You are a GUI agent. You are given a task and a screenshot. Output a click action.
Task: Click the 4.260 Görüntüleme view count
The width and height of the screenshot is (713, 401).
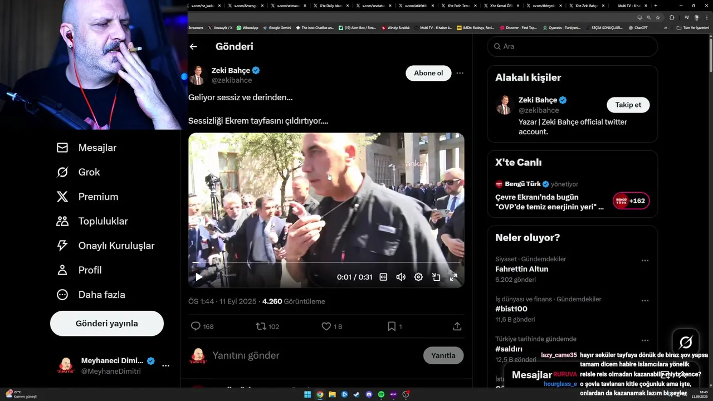tap(294, 301)
